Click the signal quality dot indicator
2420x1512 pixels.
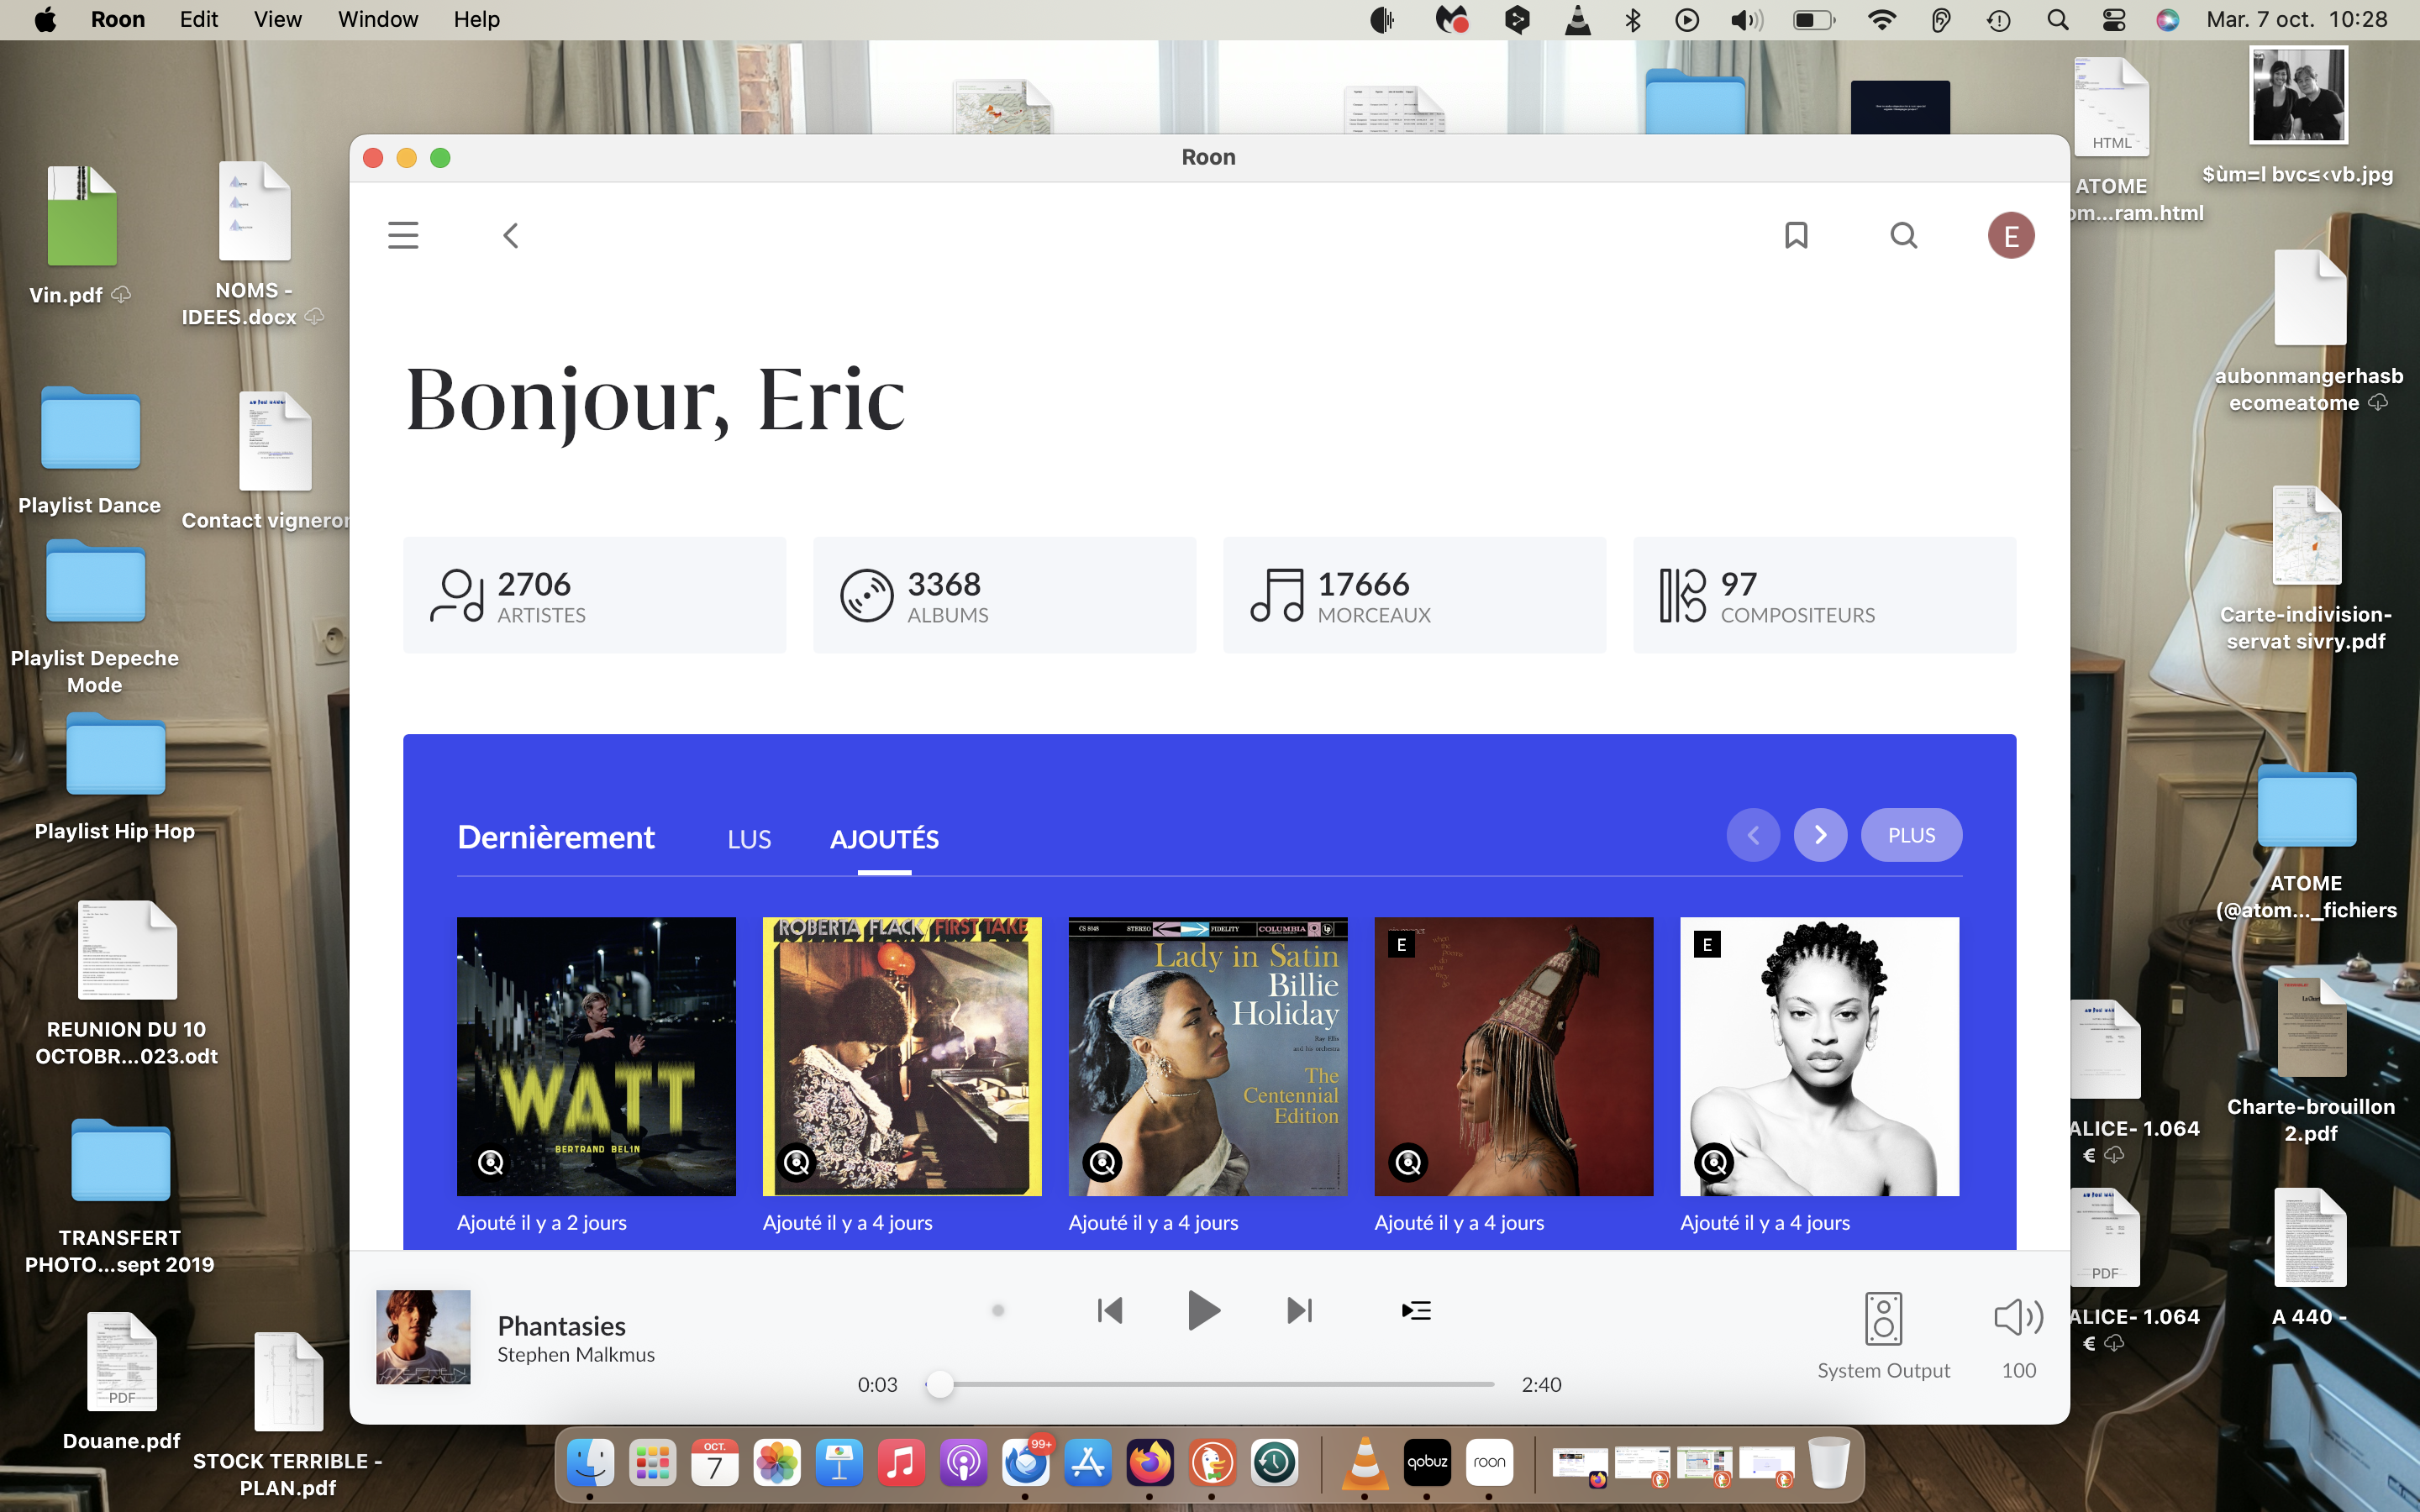point(998,1310)
